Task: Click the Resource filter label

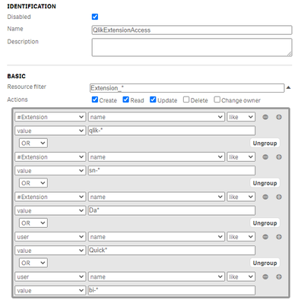Action: pyautogui.click(x=27, y=87)
